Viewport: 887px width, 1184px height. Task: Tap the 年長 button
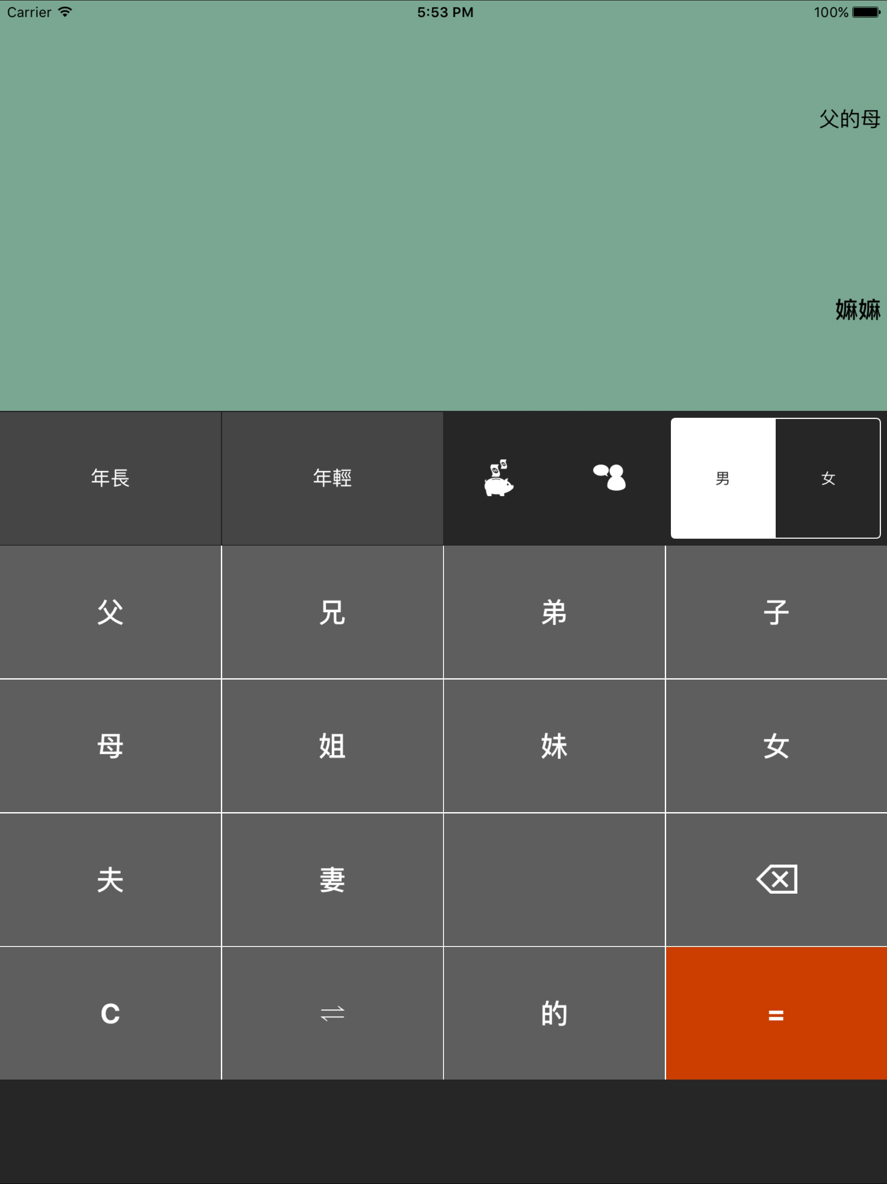pos(110,478)
